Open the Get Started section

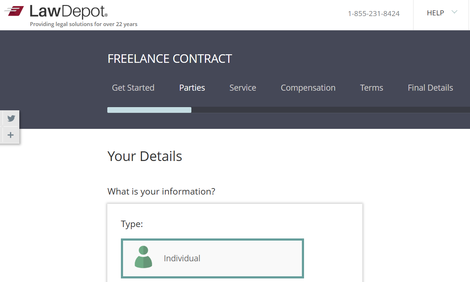133,87
